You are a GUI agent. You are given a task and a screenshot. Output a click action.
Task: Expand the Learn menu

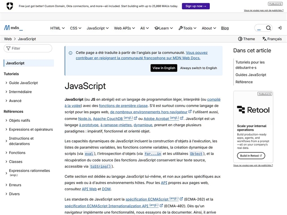pyautogui.click(x=164, y=28)
